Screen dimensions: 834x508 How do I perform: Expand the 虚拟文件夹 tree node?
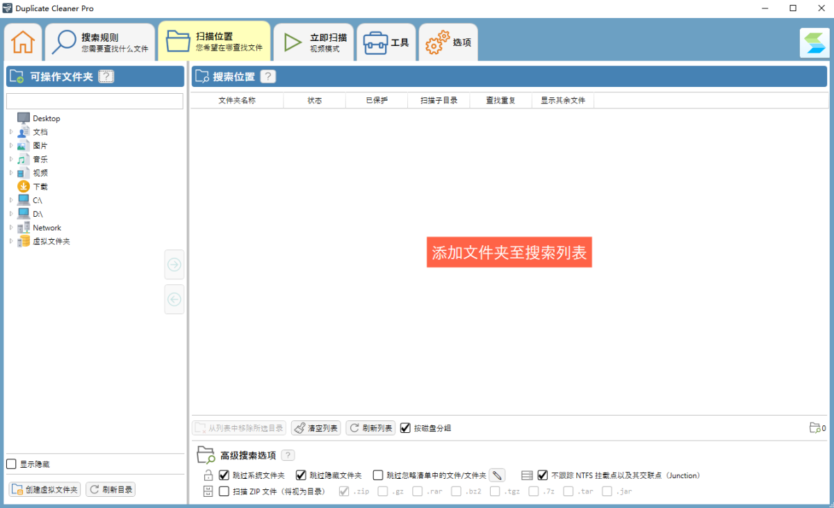[x=11, y=241]
